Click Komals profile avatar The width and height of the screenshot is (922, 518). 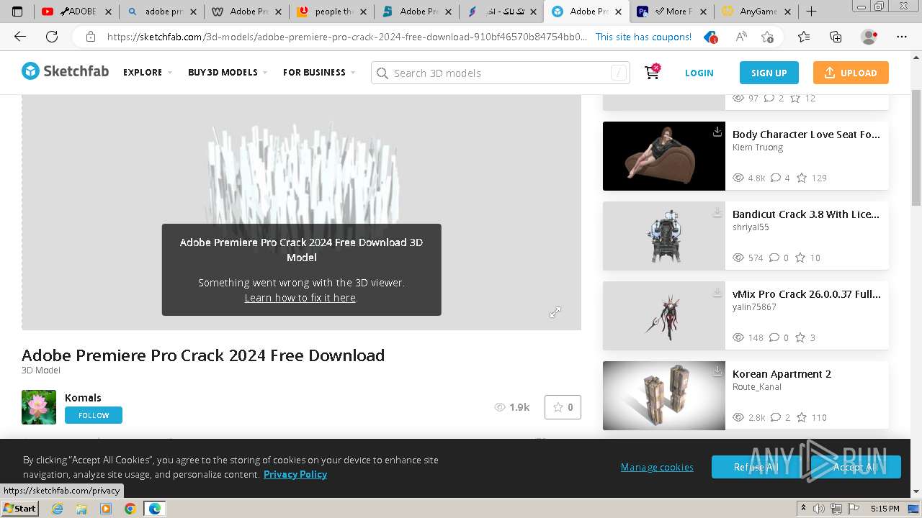pyautogui.click(x=39, y=407)
